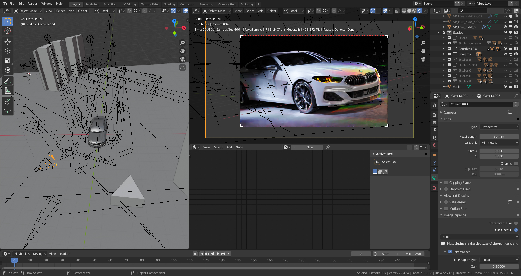Select the Cursor tool in the left toolbar
This screenshot has width=521, height=276.
coord(8,31)
